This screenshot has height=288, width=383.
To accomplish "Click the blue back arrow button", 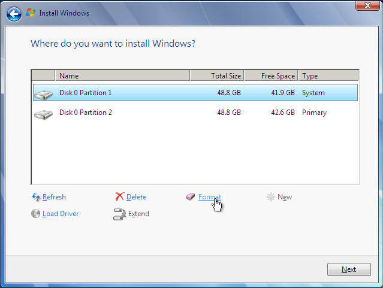I will (x=14, y=13).
